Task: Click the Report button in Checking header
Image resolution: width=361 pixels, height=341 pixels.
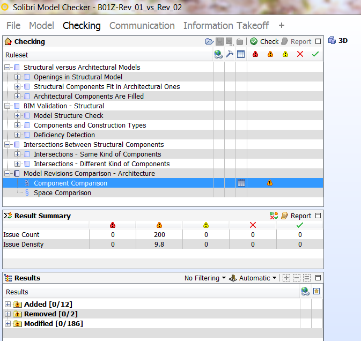Action: point(296,41)
